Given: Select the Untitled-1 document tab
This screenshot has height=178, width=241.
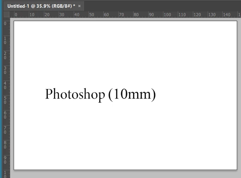Looking at the screenshot, I should 44,6.
